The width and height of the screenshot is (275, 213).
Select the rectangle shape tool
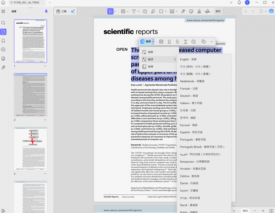[x=161, y=11]
